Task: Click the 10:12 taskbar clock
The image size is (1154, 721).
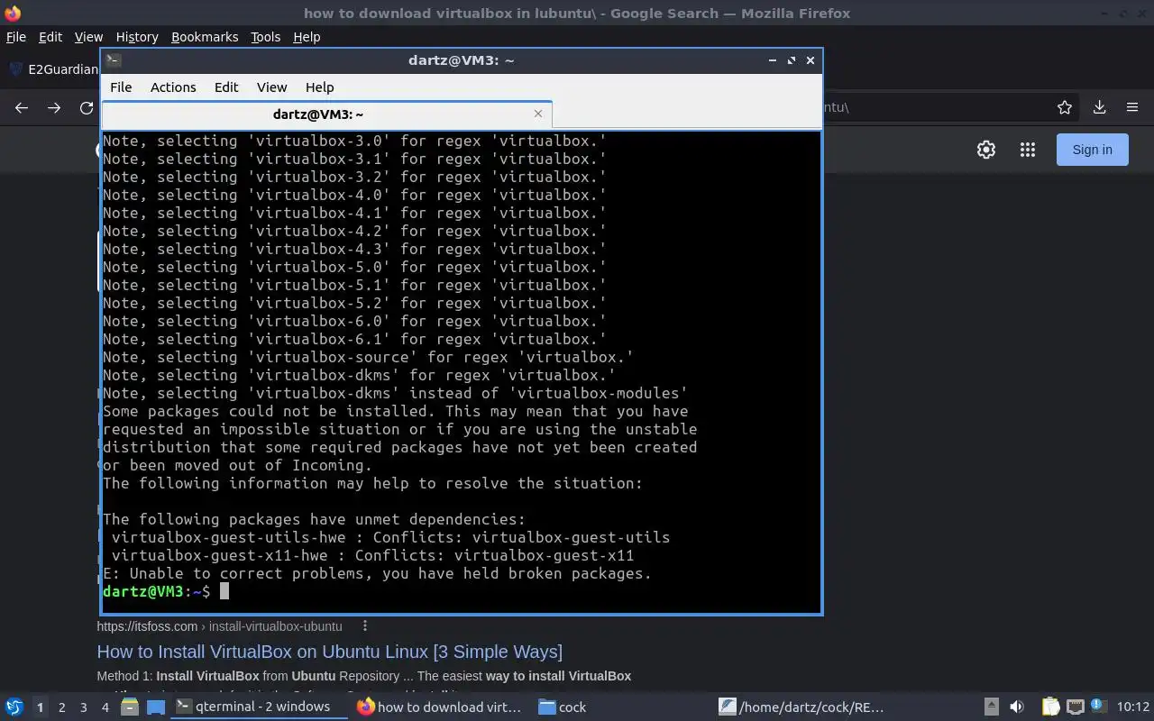Action: (x=1133, y=707)
